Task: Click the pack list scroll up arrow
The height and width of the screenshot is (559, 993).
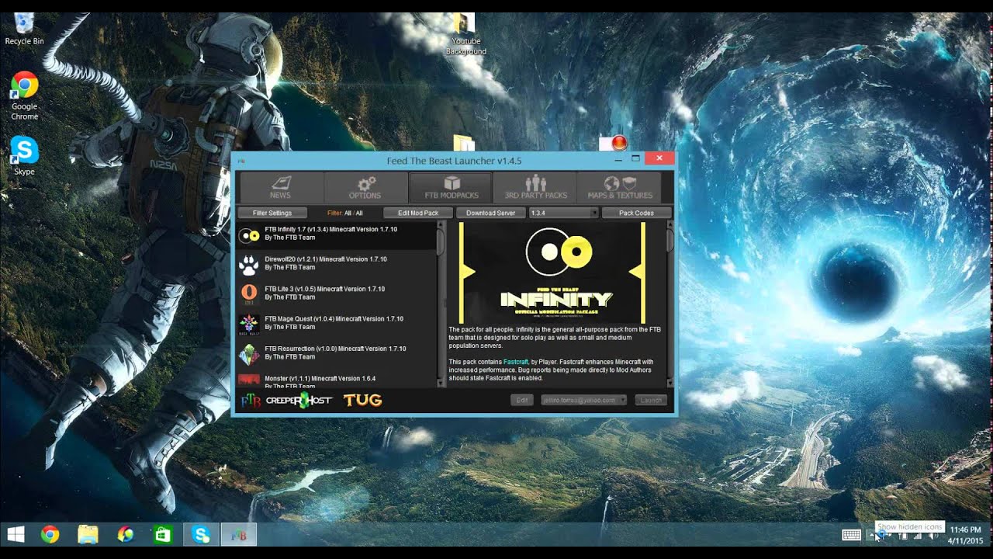Action: tap(441, 225)
